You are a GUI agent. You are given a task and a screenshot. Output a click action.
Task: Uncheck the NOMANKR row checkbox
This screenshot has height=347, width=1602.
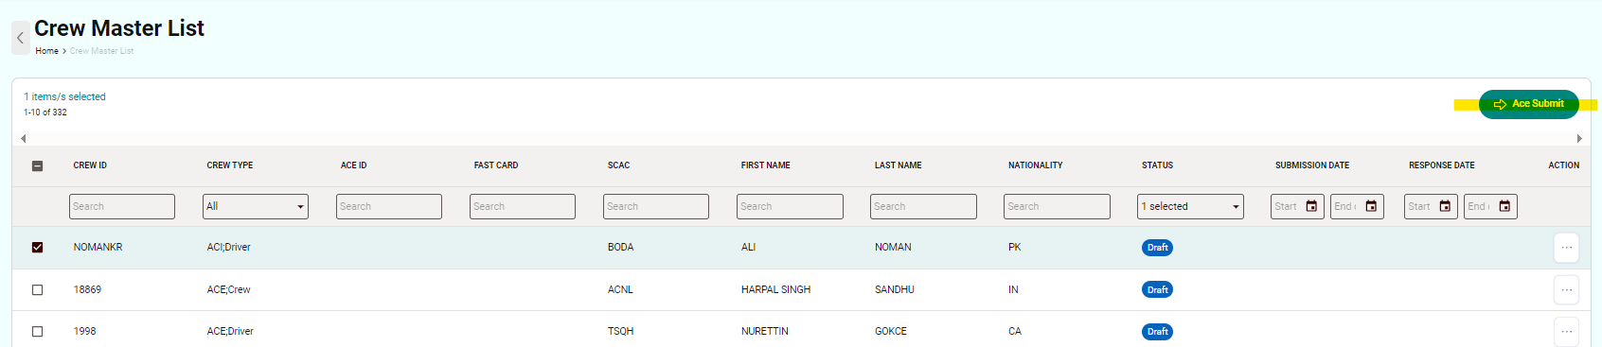38,248
